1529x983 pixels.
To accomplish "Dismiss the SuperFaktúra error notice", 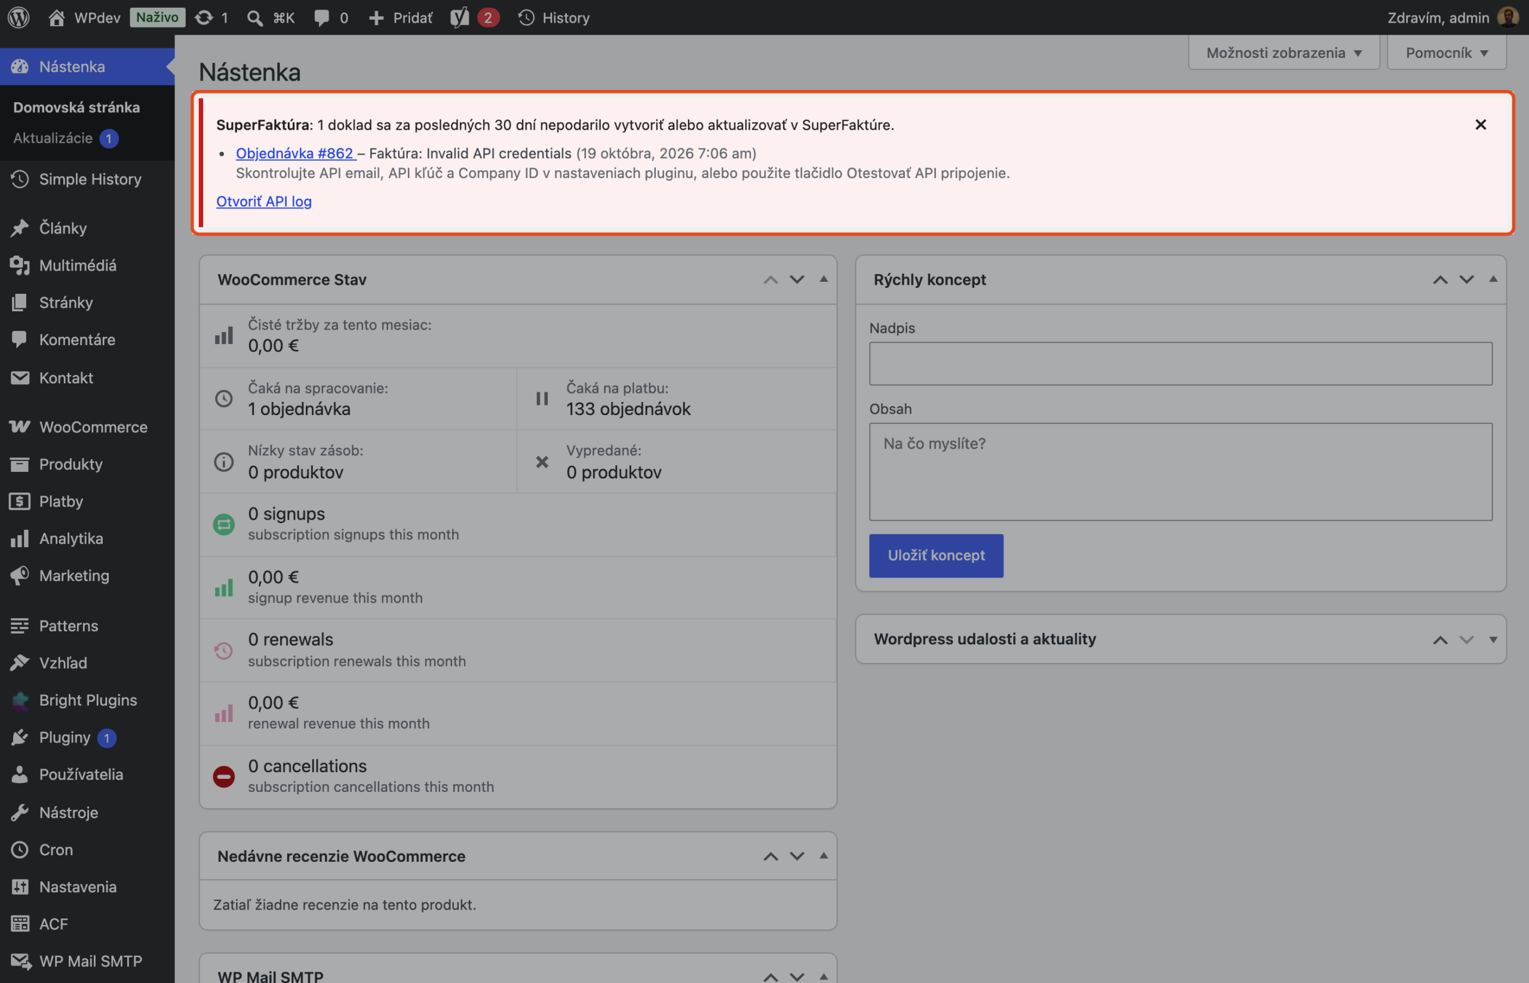I will (1481, 124).
